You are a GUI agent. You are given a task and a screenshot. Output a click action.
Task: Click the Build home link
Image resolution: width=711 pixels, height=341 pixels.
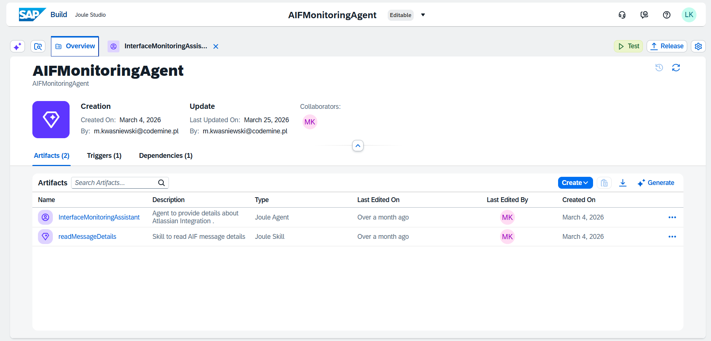[59, 14]
